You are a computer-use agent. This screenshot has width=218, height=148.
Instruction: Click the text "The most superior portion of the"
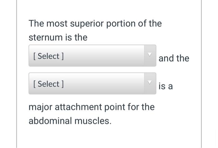[95, 23]
